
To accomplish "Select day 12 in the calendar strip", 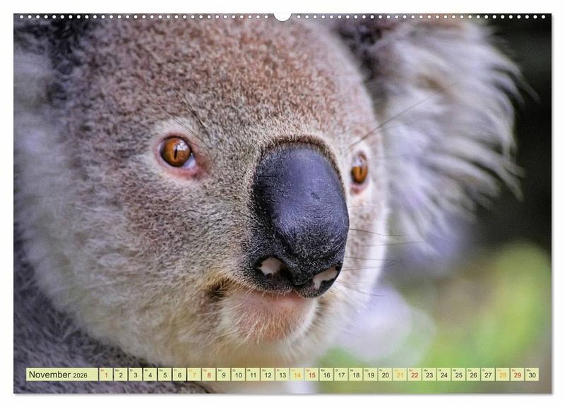I will click(268, 375).
